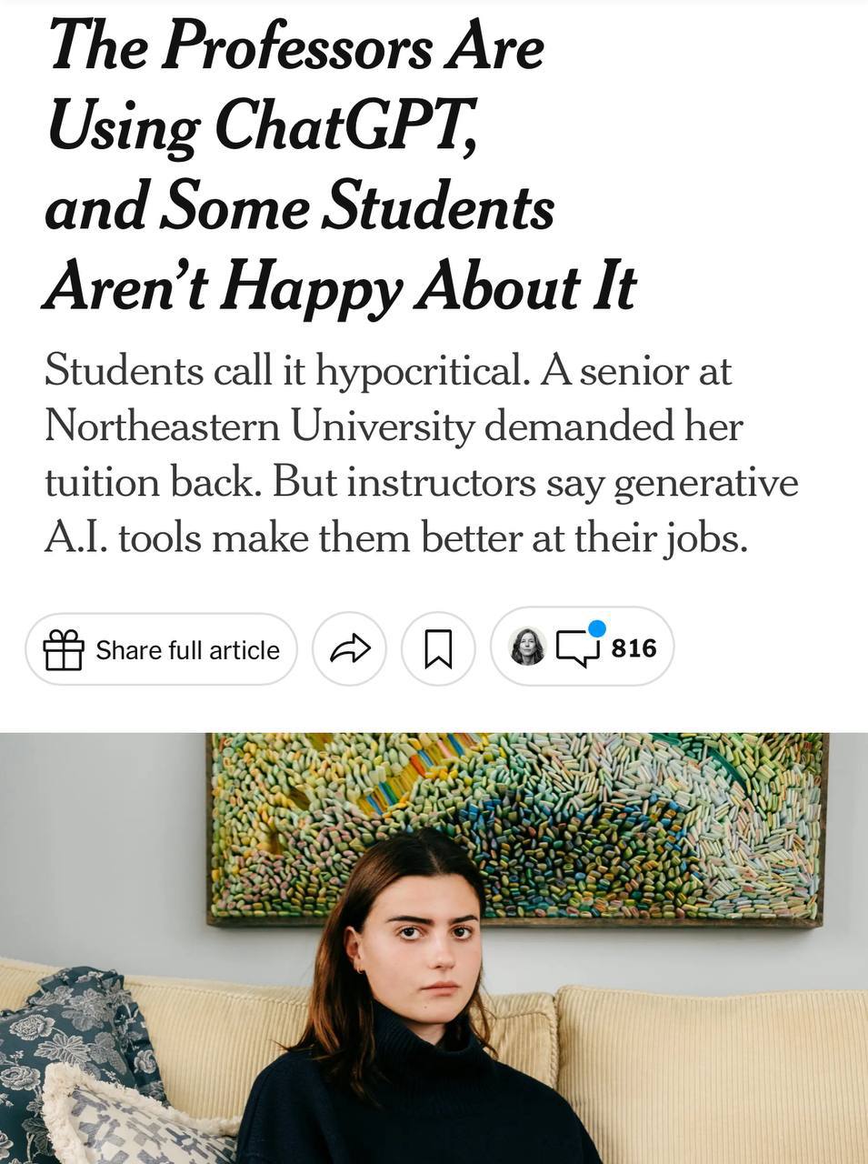The height and width of the screenshot is (1164, 868).
Task: Open comments via the speech bubble icon
Action: pyautogui.click(x=576, y=647)
